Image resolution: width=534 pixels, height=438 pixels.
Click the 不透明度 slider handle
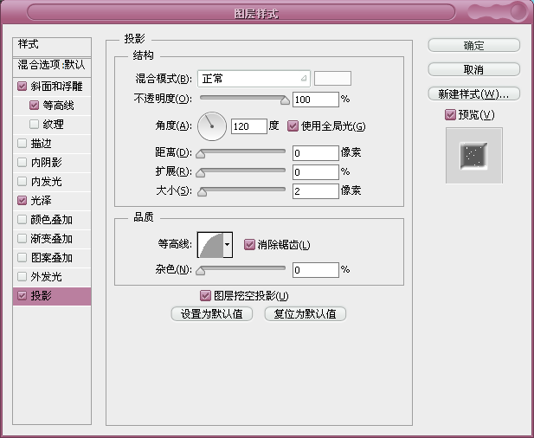coord(285,100)
